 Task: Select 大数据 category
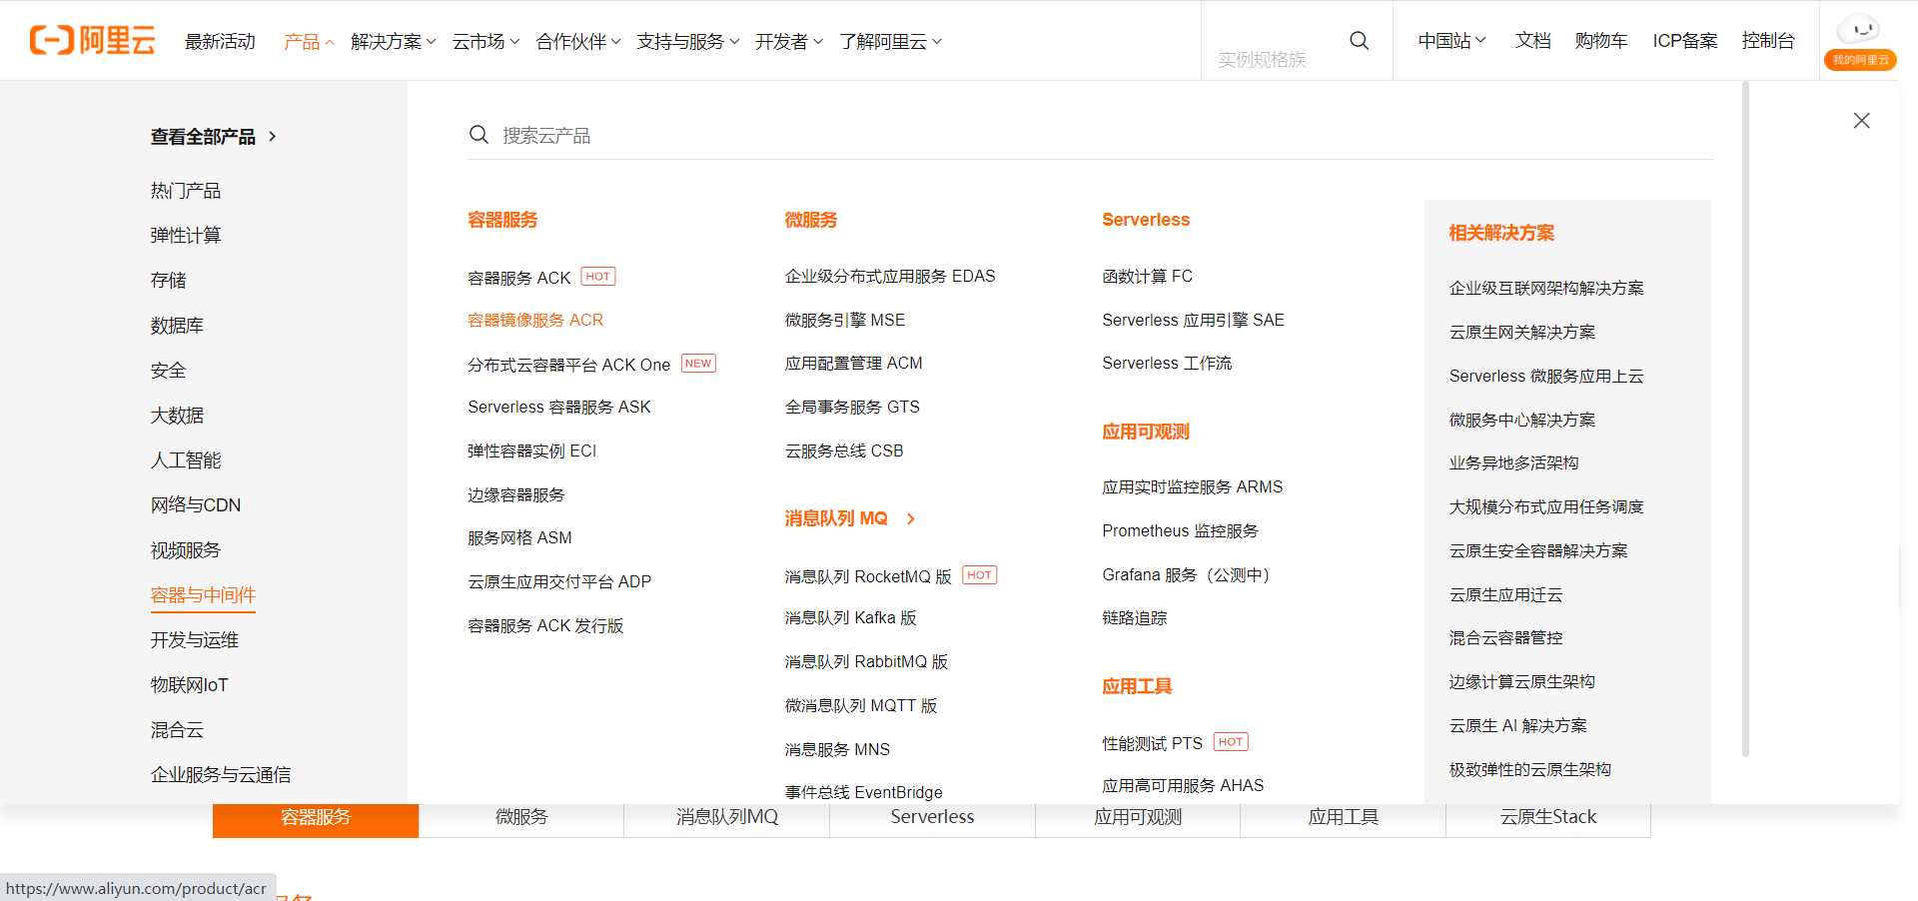[x=177, y=416]
